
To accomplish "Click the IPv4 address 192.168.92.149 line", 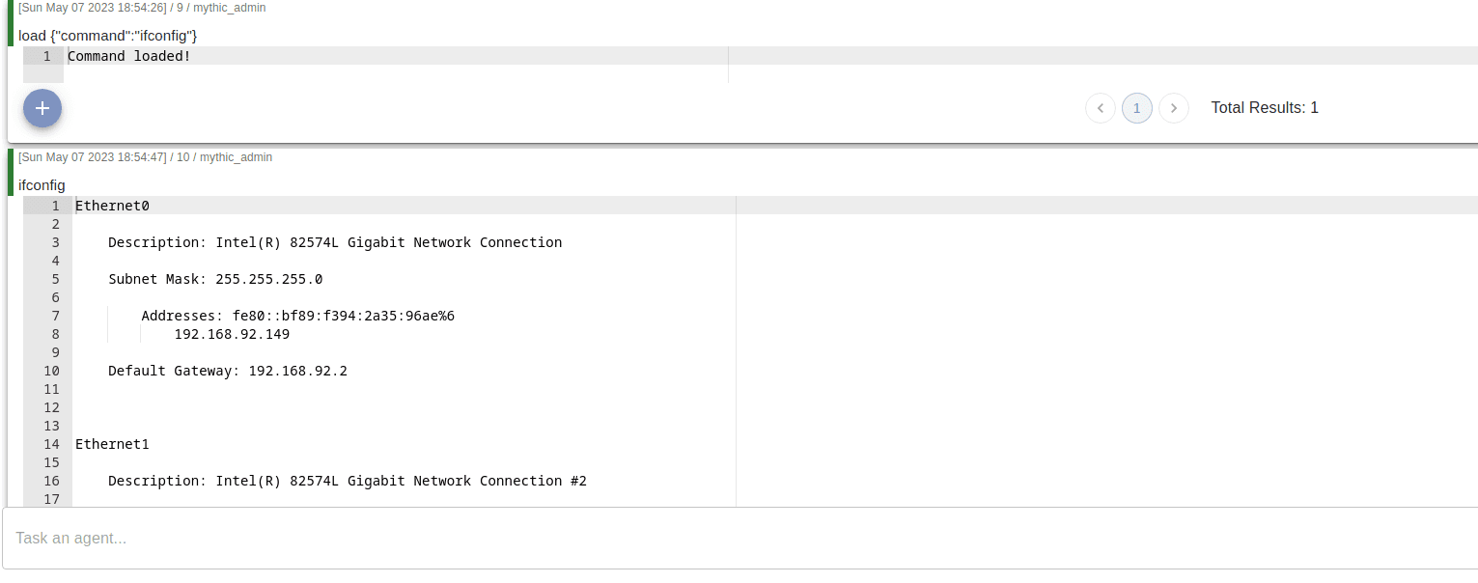I will coord(232,335).
